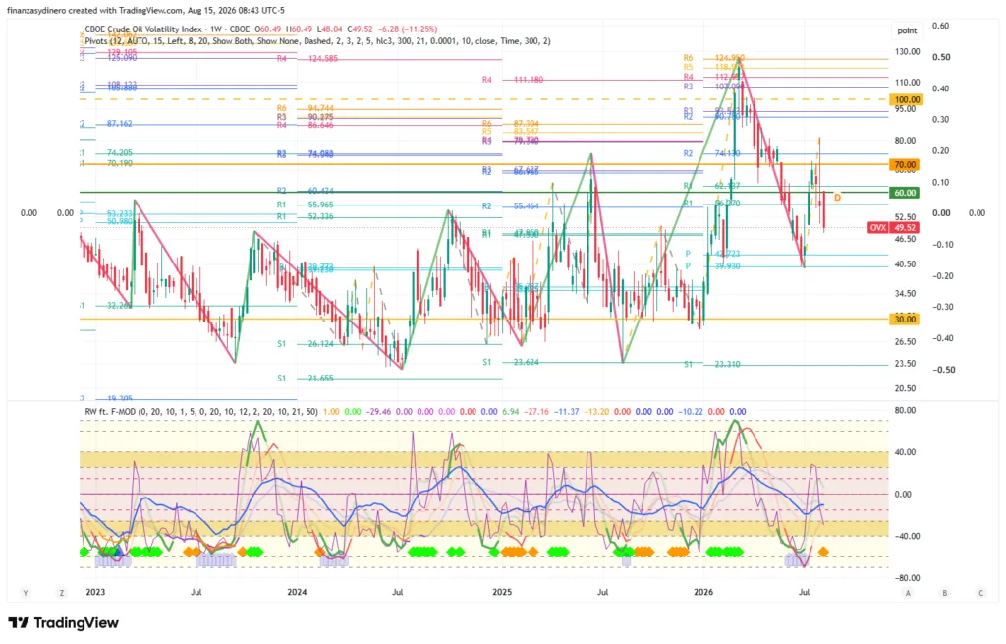Select the C scale letter at bottom right
This screenshot has height=644, width=1006.
tap(981, 593)
